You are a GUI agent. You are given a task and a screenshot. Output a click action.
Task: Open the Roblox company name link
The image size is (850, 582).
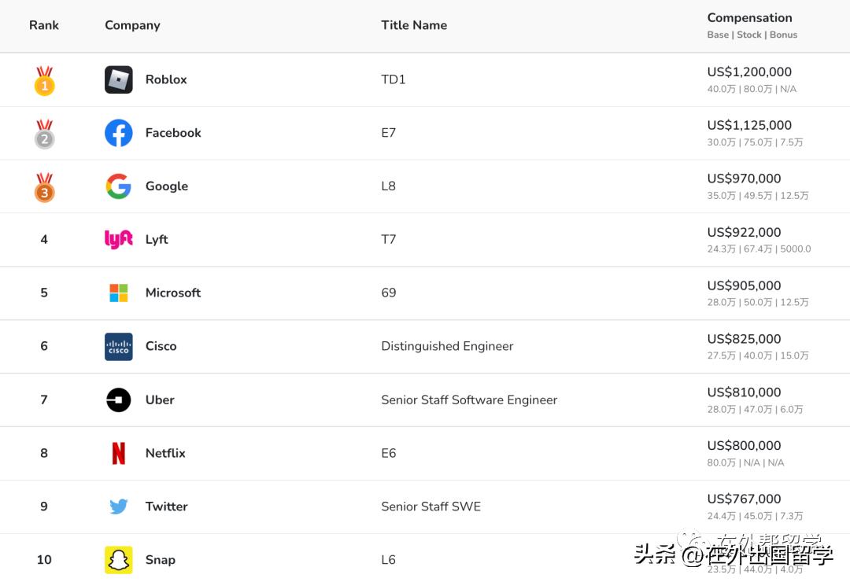[166, 79]
